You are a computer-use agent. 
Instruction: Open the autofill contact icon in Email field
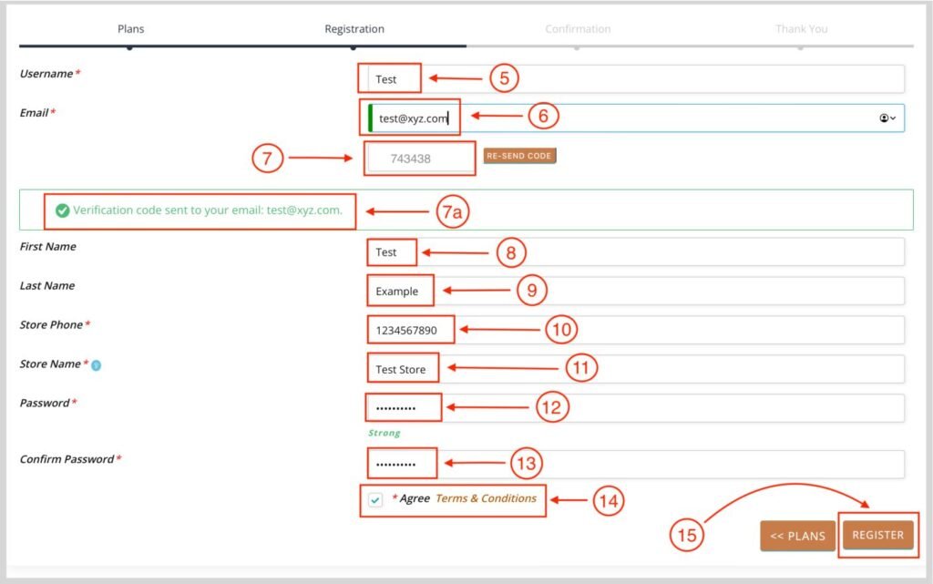887,118
